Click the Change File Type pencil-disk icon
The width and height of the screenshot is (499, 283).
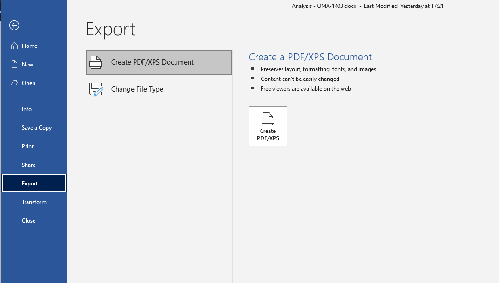(96, 89)
